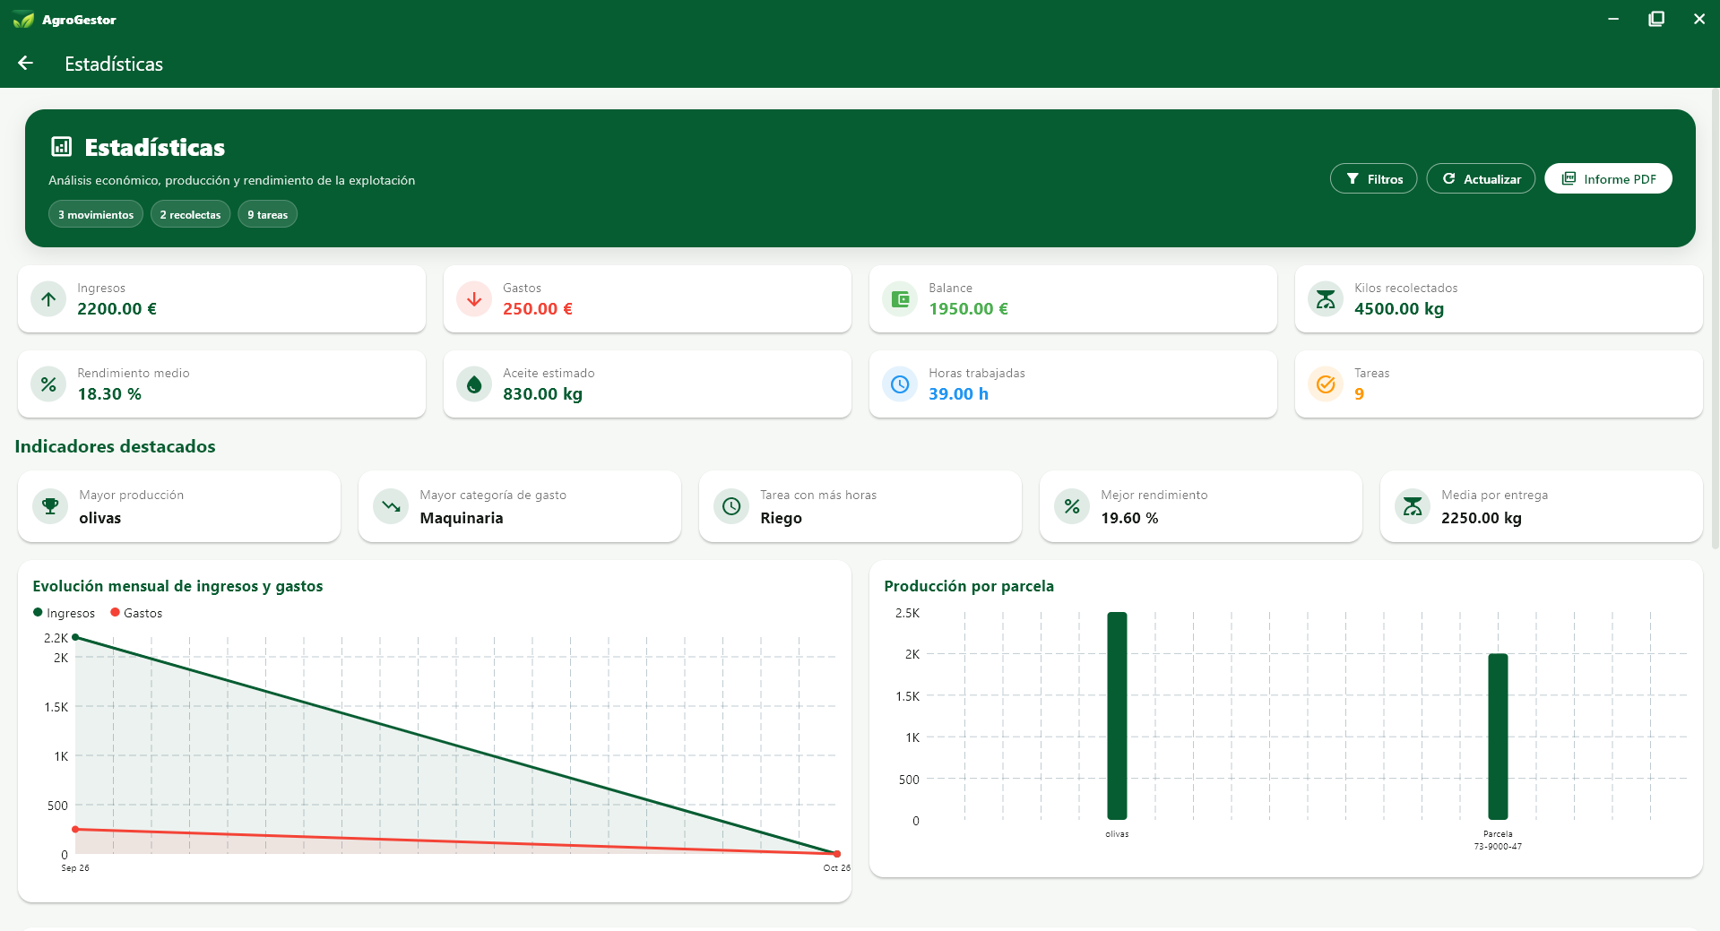
Task: Go back using the arrow icon
Action: click(x=25, y=63)
